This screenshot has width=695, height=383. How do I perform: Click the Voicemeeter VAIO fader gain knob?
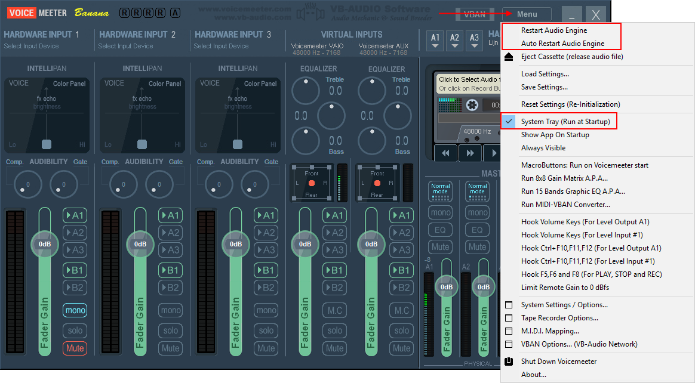click(305, 244)
